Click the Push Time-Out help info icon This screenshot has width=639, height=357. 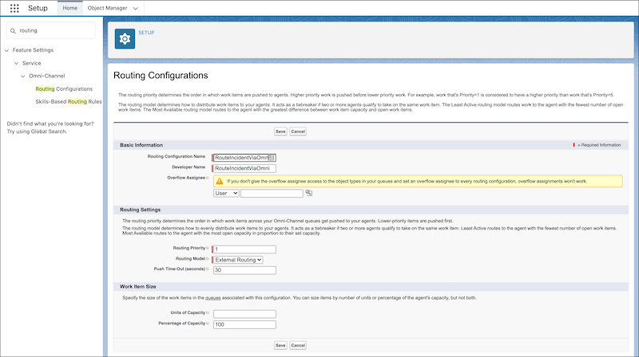[x=208, y=269]
